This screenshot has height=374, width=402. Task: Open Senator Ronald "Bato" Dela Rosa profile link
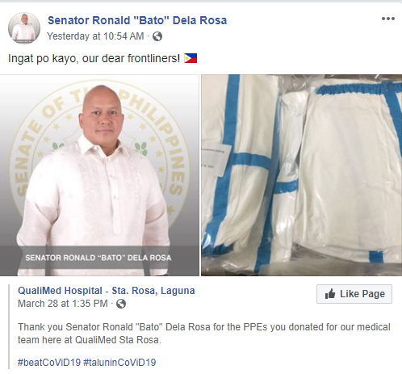tap(137, 20)
